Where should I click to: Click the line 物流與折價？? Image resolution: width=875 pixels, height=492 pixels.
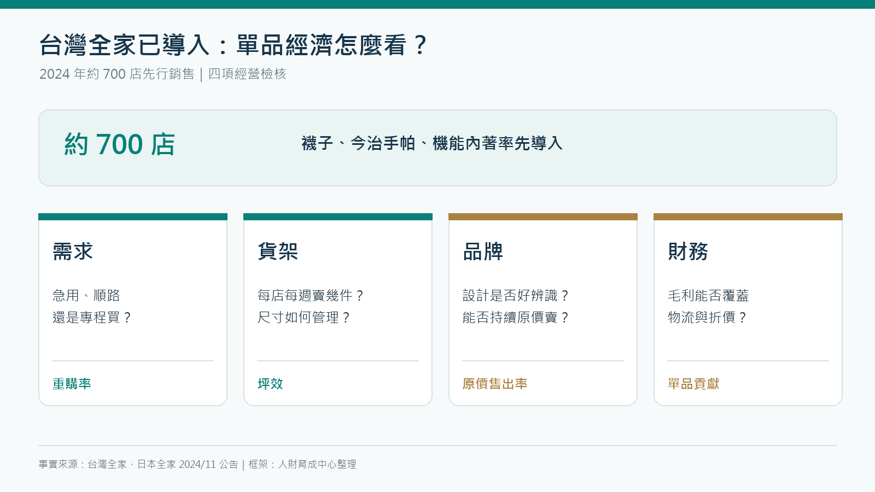708,318
